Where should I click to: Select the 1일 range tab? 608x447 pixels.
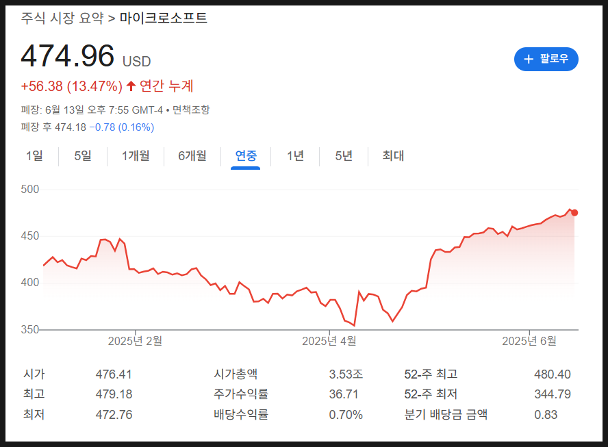click(x=34, y=156)
